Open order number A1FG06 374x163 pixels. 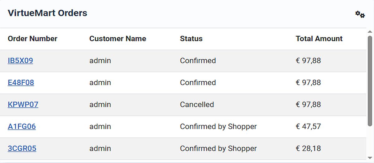[22, 127]
